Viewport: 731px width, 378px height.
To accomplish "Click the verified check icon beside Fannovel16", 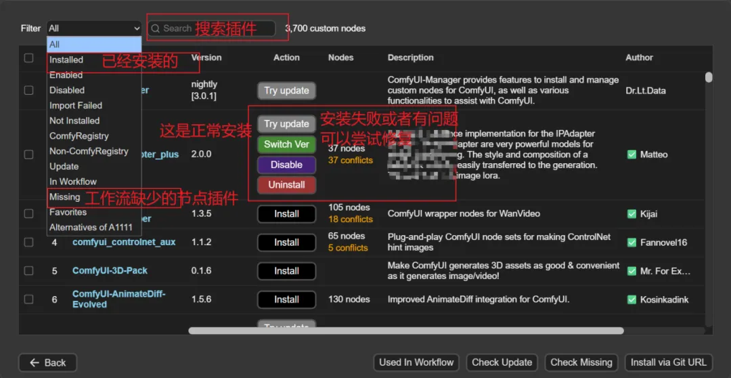I will click(x=632, y=243).
